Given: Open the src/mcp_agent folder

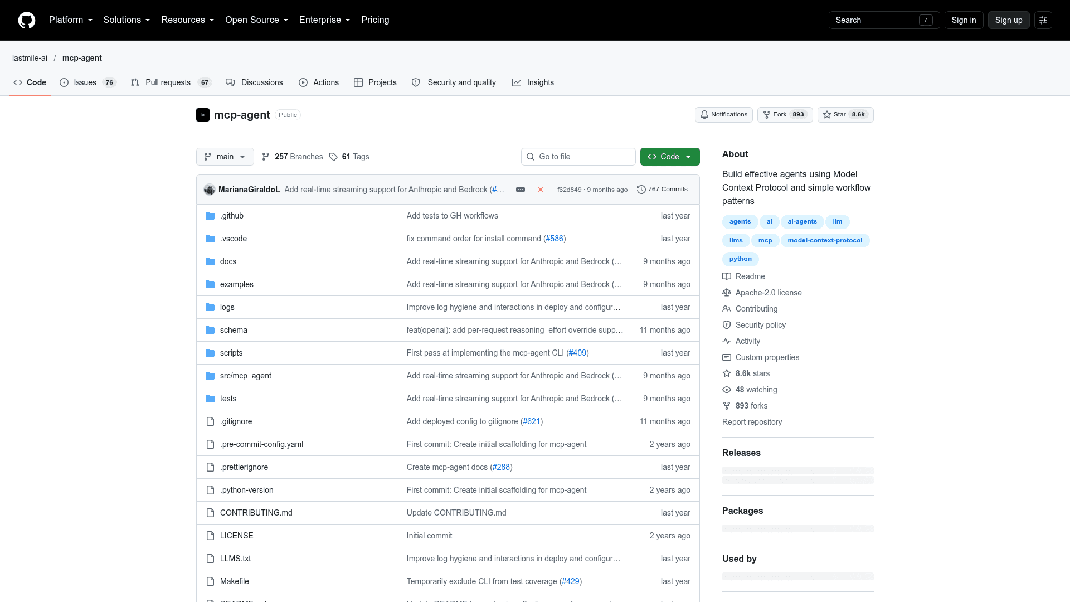Looking at the screenshot, I should [245, 376].
